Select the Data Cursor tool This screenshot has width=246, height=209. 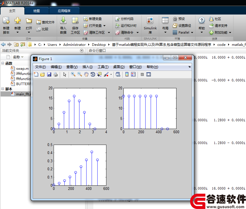tap(99, 74)
